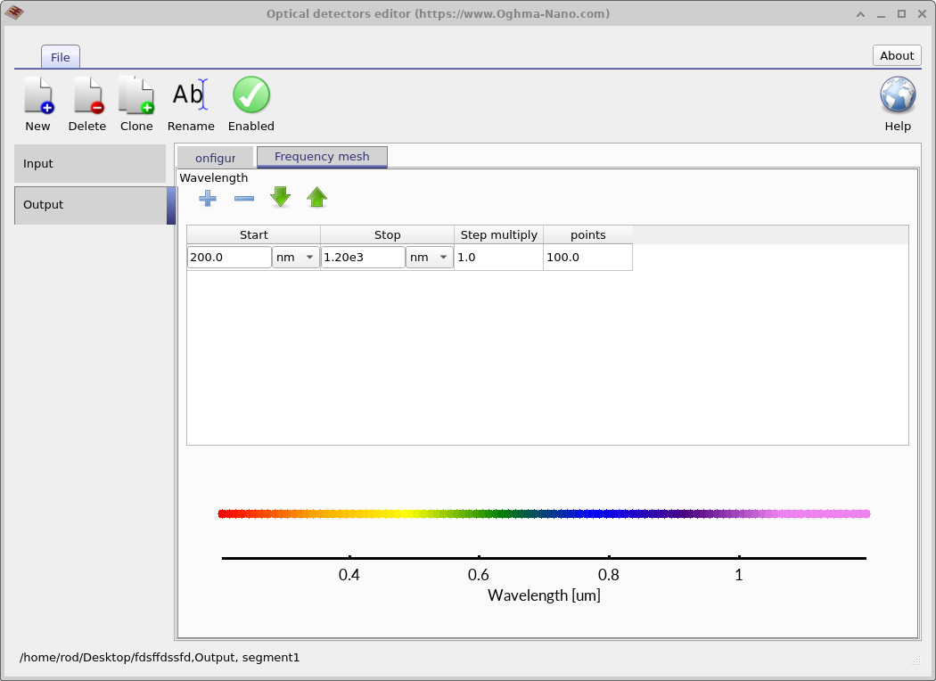This screenshot has width=936, height=681.
Task: Switch to the Configure tab
Action: 215,157
